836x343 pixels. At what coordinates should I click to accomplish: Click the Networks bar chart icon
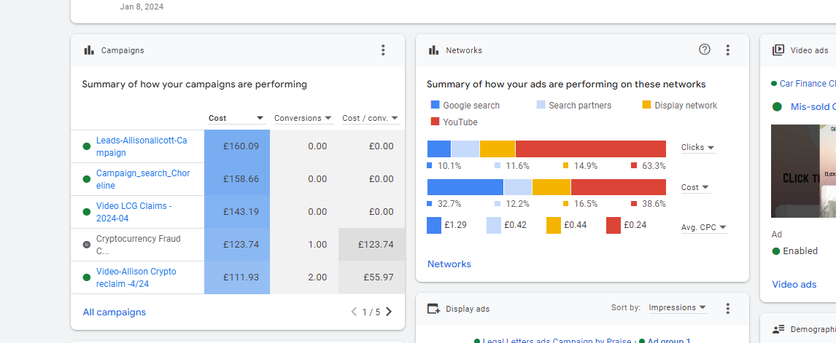click(x=433, y=50)
